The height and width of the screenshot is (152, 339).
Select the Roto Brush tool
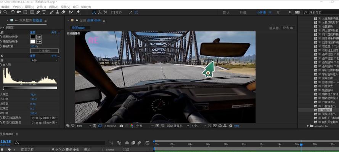(71, 12)
